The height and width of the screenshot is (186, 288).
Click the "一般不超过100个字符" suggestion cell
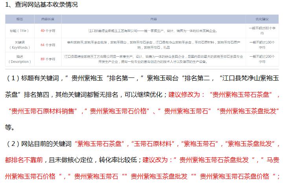[262, 44]
